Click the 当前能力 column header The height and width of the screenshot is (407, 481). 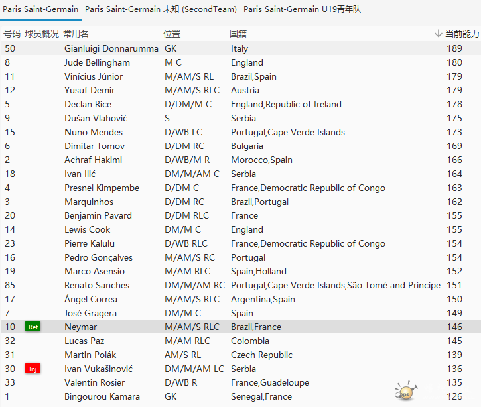coord(461,34)
